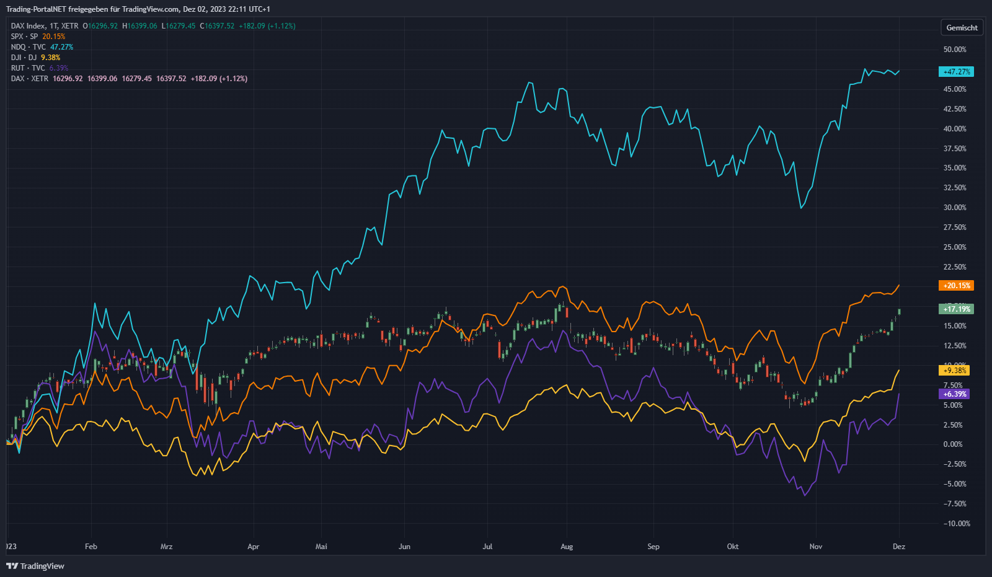The height and width of the screenshot is (577, 992).
Task: Pick the RUT · TVC legend entry
Action: [28, 68]
